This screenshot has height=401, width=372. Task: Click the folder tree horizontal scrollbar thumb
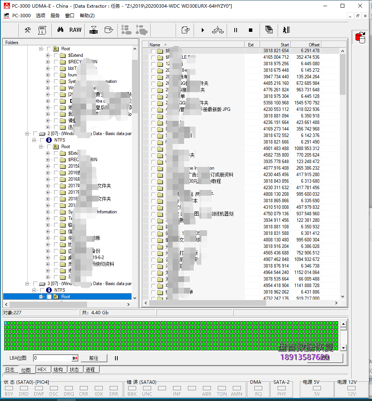[48, 304]
